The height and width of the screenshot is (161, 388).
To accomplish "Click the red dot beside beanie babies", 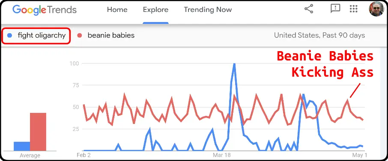I will tap(80, 35).
